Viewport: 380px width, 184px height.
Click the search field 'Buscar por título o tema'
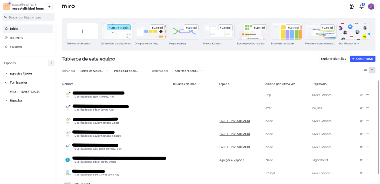click(x=28, y=17)
